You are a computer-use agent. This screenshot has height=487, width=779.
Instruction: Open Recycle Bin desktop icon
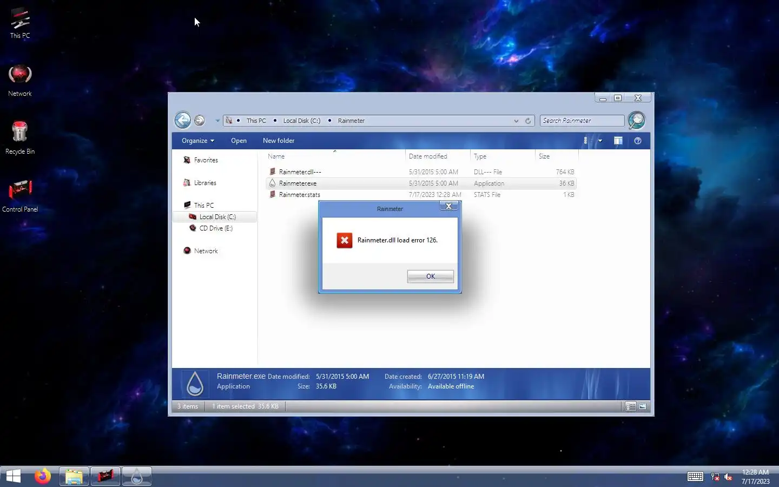coord(20,139)
